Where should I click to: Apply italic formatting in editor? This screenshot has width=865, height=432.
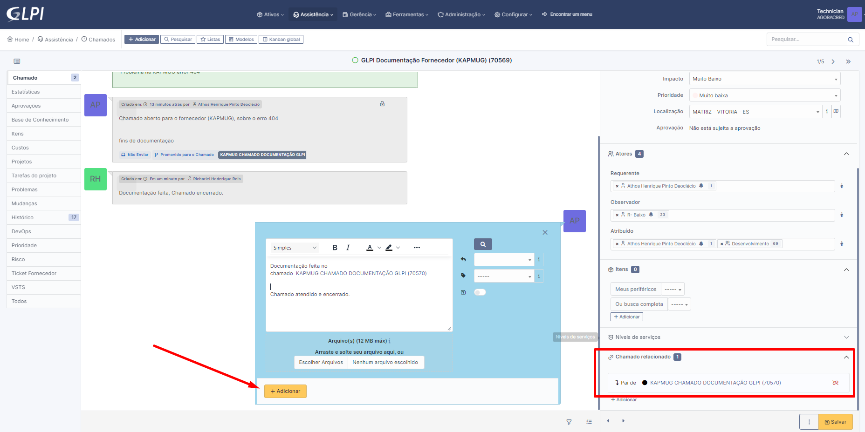[x=348, y=248]
